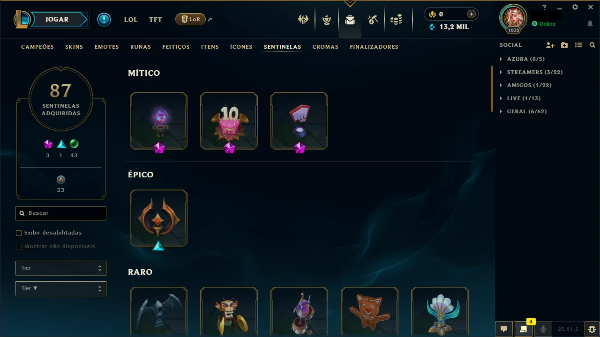Switch to the SKINS tab
The width and height of the screenshot is (600, 337).
coord(74,47)
